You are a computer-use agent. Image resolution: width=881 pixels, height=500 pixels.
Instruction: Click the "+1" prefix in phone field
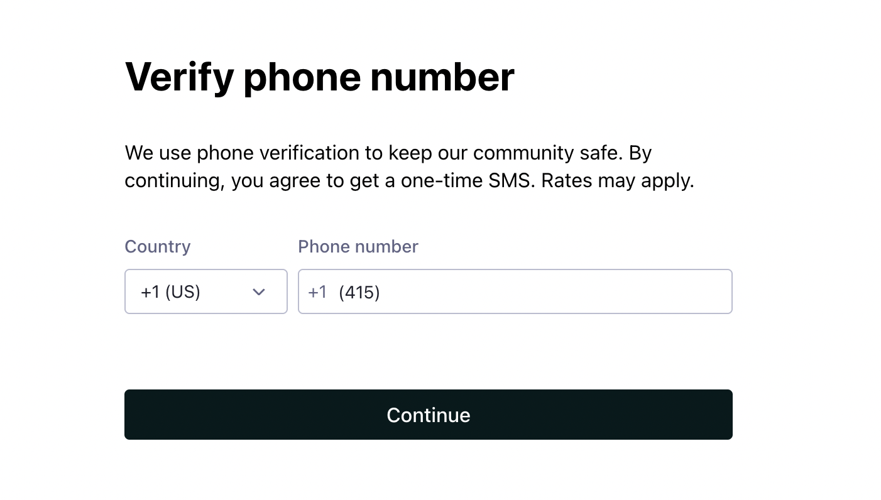click(317, 292)
